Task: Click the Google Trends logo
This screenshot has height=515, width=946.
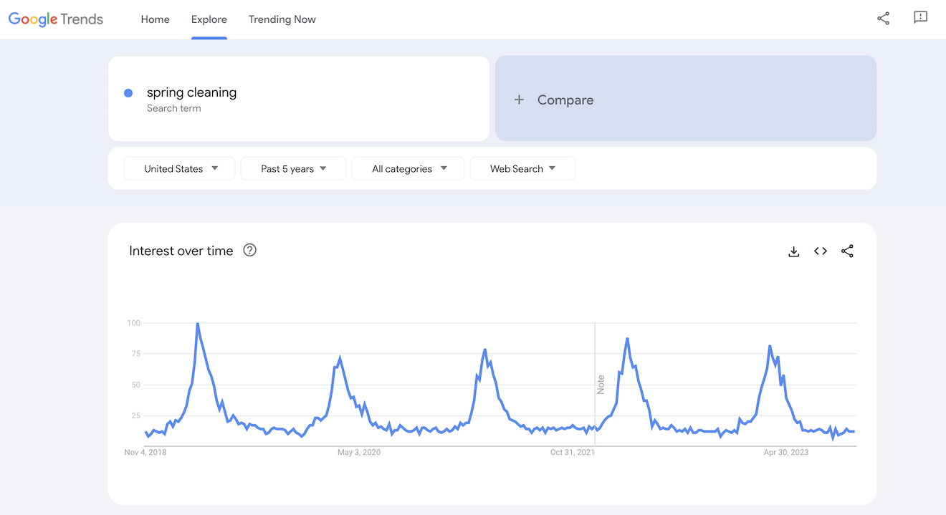Action: click(56, 19)
